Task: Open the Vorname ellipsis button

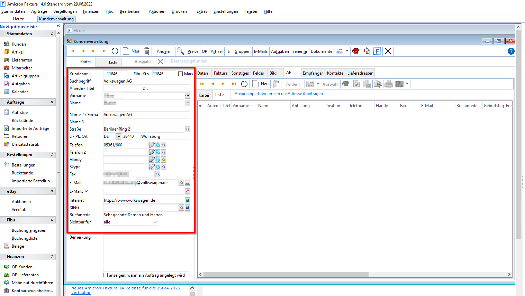Action: [187, 96]
